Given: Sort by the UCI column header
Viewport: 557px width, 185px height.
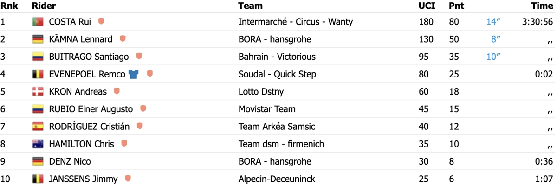Looking at the screenshot, I should (425, 6).
